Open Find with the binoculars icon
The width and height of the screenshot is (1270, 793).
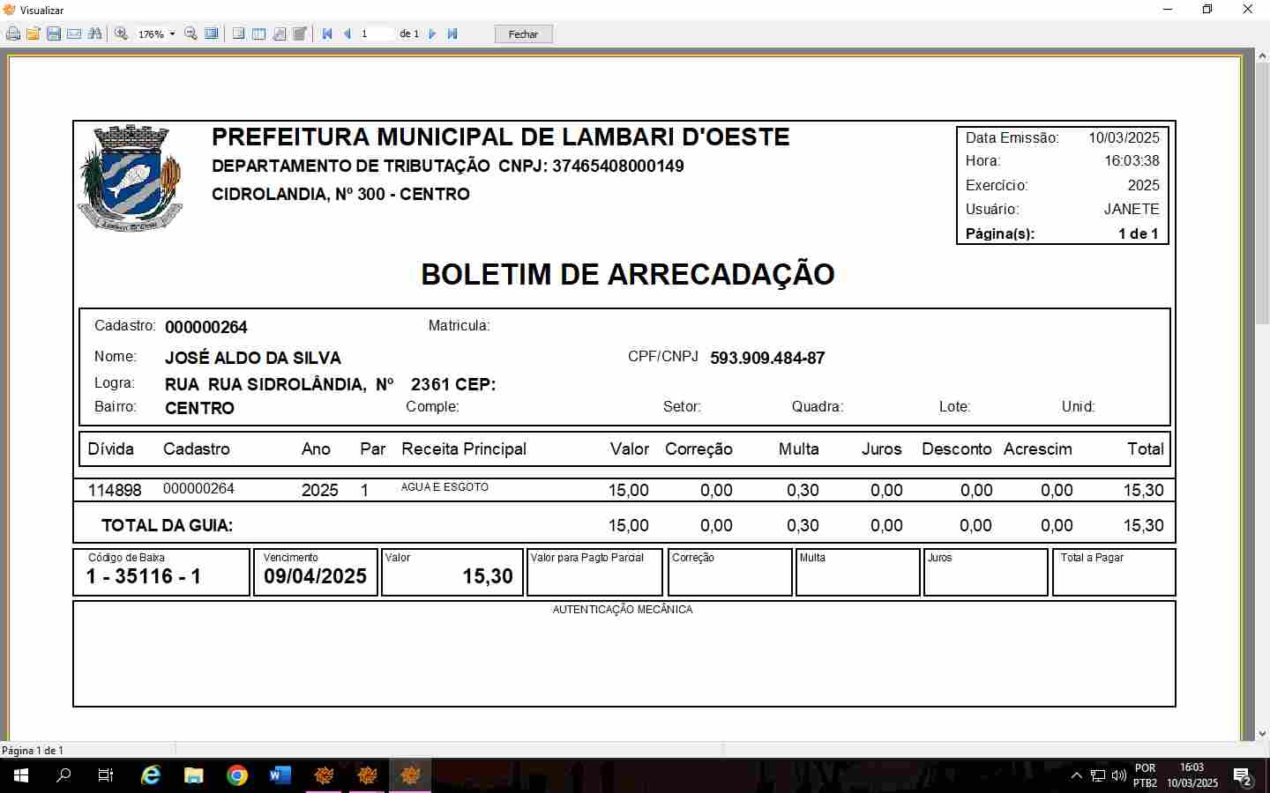94,34
